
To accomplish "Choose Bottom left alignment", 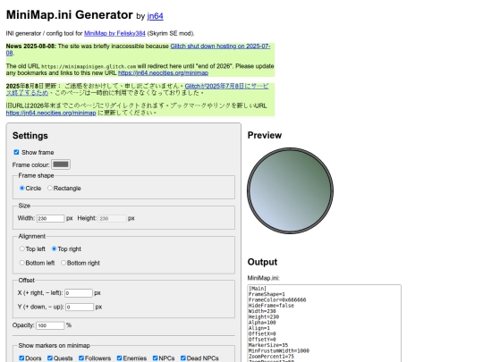I will pyautogui.click(x=21, y=263).
